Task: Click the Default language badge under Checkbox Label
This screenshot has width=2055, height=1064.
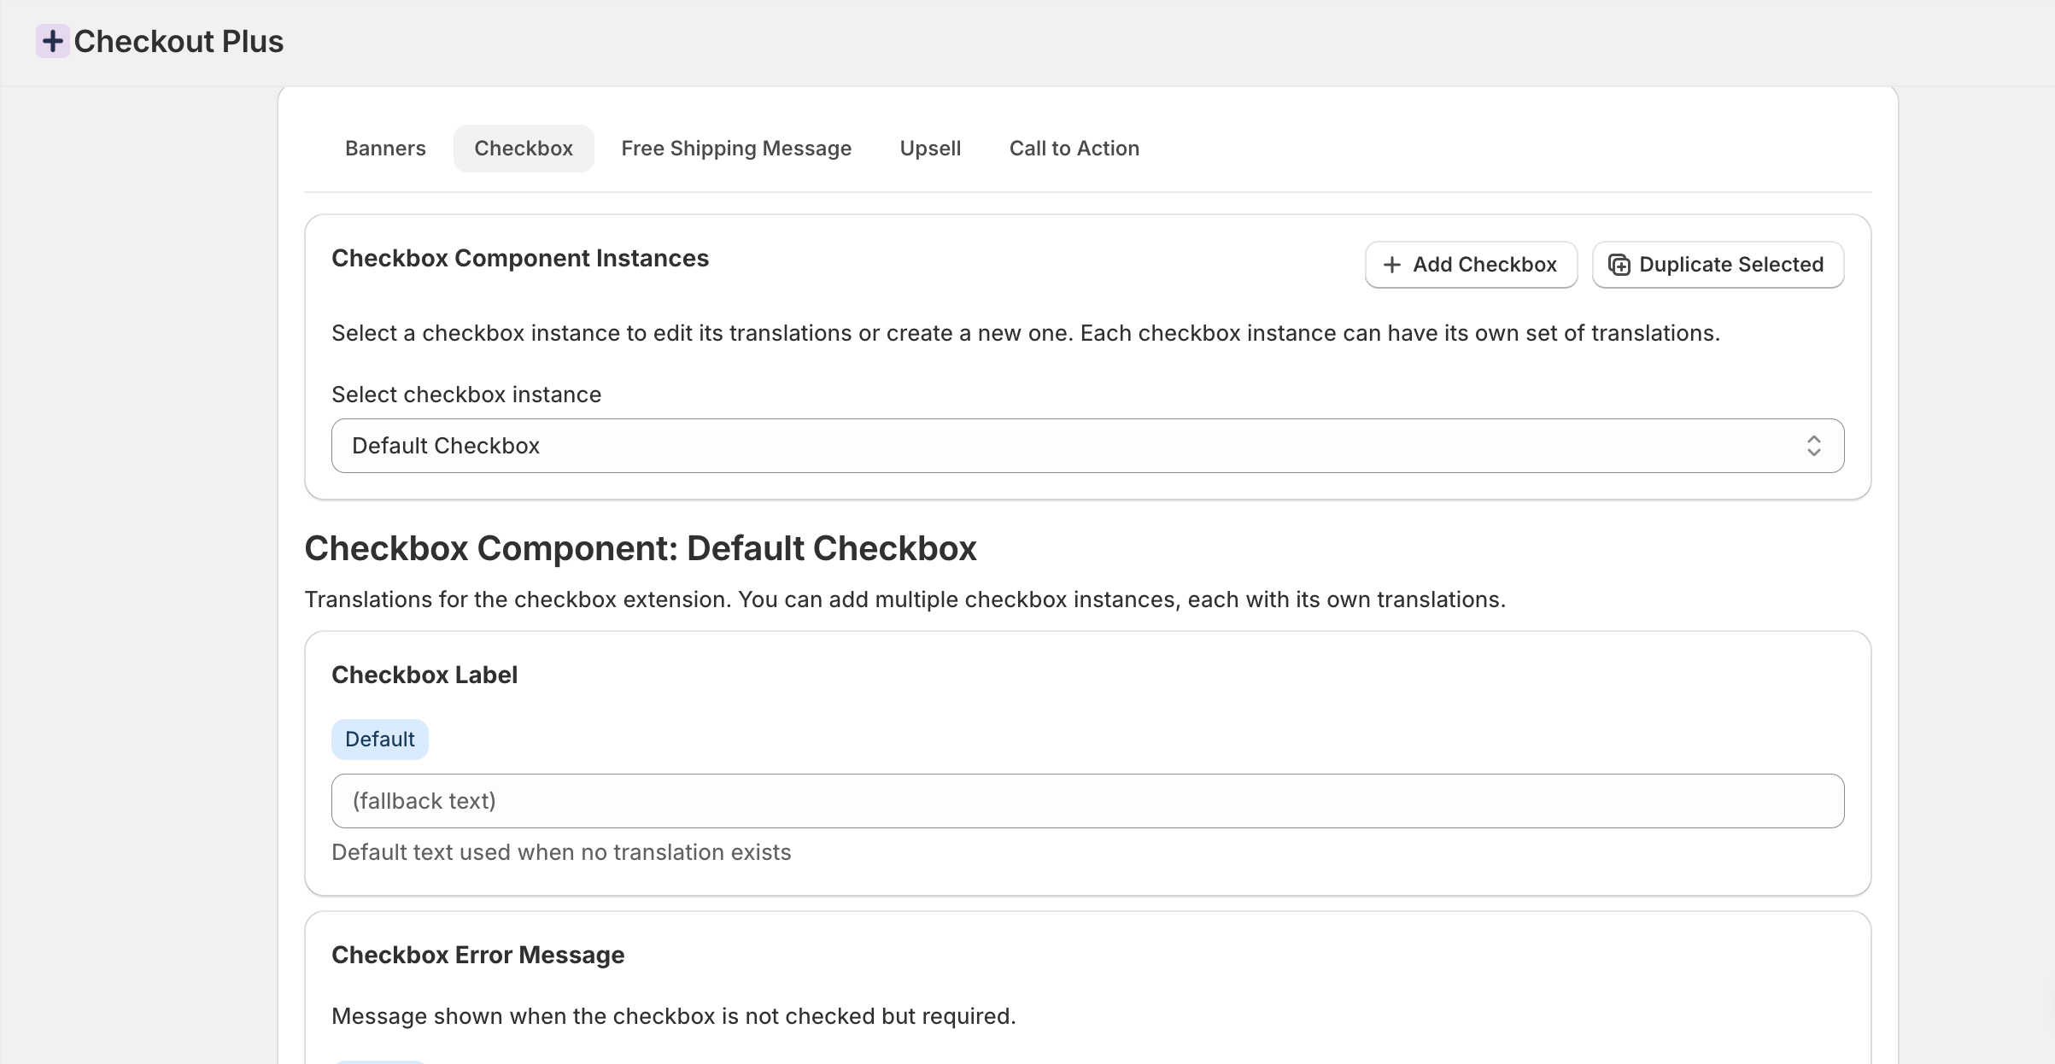Action: coord(379,740)
